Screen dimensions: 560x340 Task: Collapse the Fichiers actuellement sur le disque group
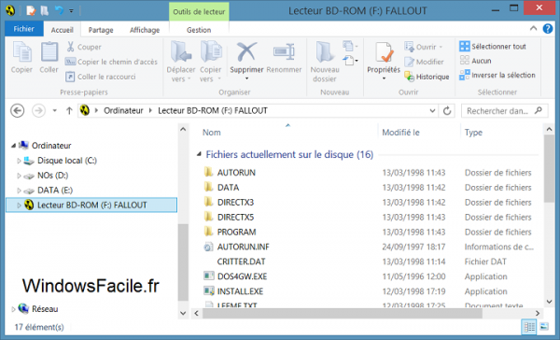[199, 154]
